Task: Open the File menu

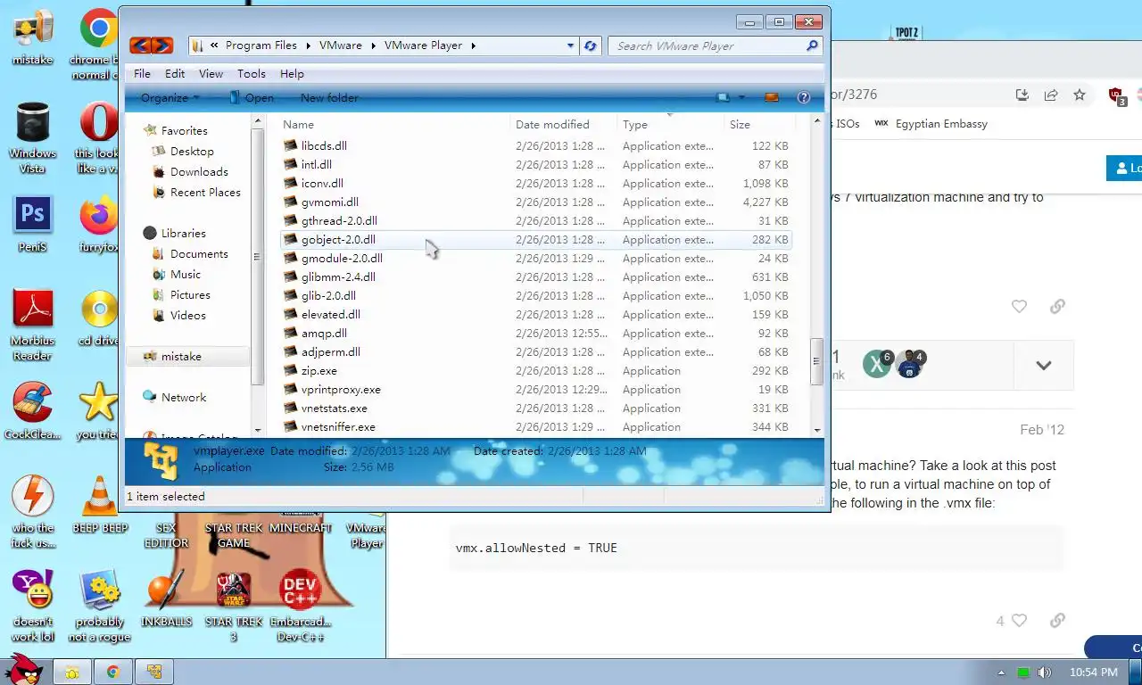Action: [142, 74]
